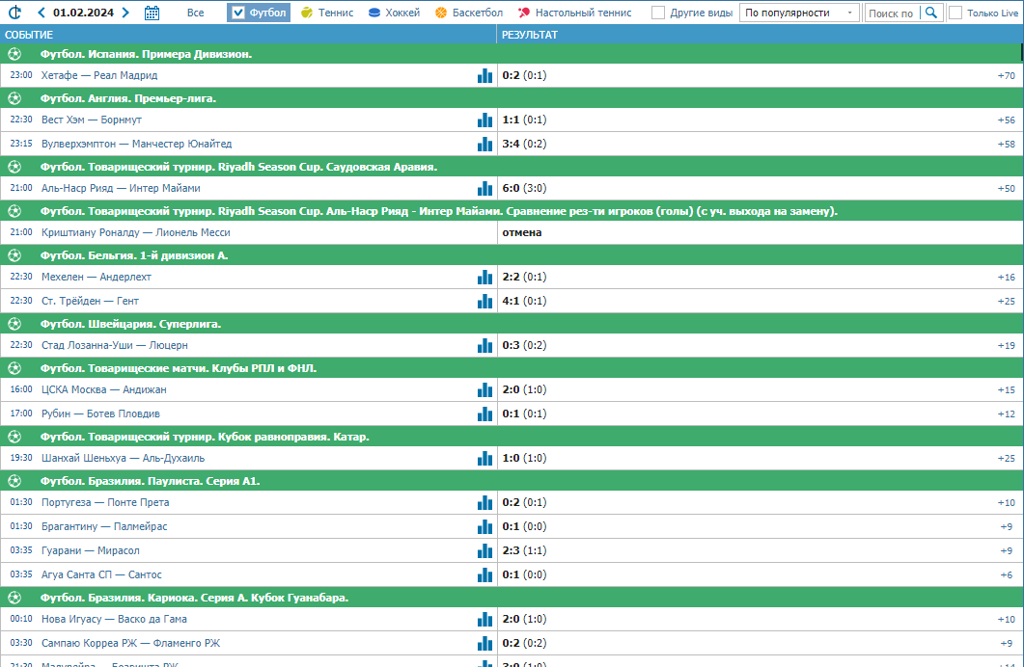Screen dimensions: 1024x667
Task: Click the Гуарани — Мирасол match name
Action: pos(90,551)
